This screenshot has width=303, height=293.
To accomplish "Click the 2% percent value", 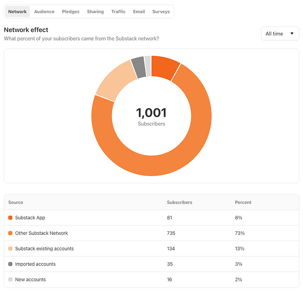I will click(x=239, y=279).
